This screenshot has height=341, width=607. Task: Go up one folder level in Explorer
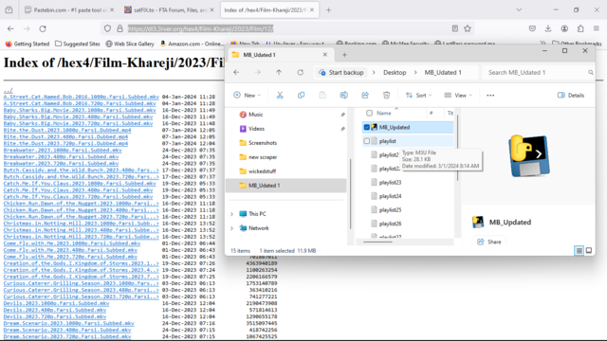pyautogui.click(x=279, y=72)
